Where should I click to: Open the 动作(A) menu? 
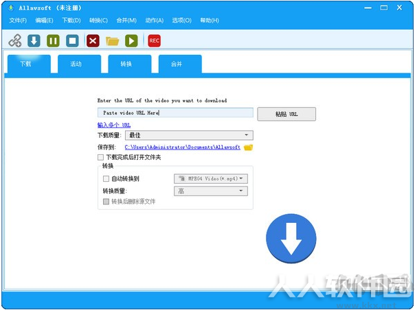[x=155, y=21]
